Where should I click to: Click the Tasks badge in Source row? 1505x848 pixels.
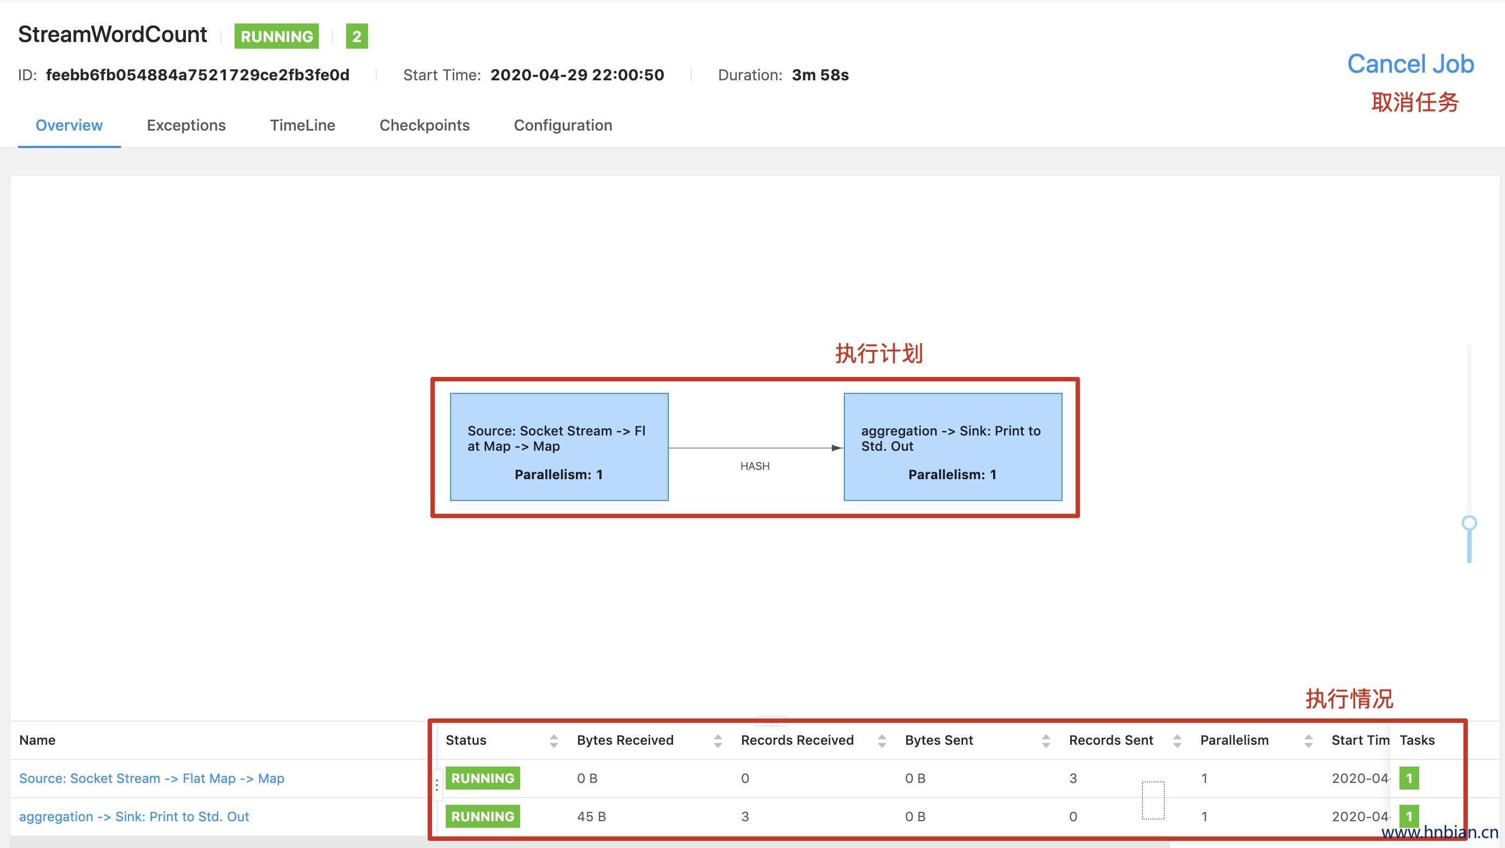(x=1409, y=778)
